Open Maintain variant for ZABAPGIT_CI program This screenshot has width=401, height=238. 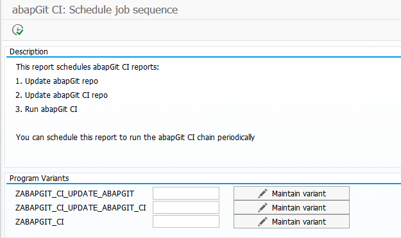point(291,221)
